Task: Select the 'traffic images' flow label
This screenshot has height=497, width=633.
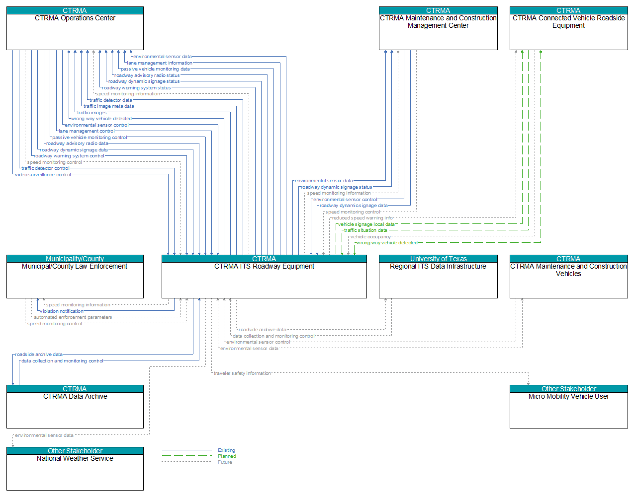Action: [x=92, y=113]
